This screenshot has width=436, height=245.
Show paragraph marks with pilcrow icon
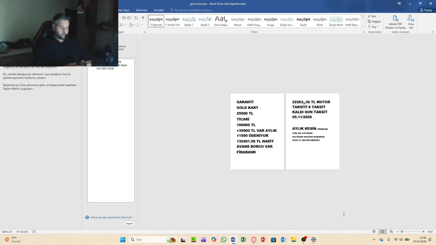point(143,18)
